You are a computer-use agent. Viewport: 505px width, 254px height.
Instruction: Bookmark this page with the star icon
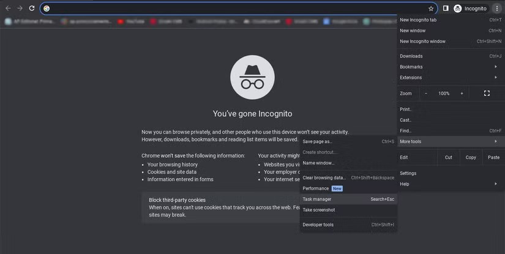(x=431, y=9)
